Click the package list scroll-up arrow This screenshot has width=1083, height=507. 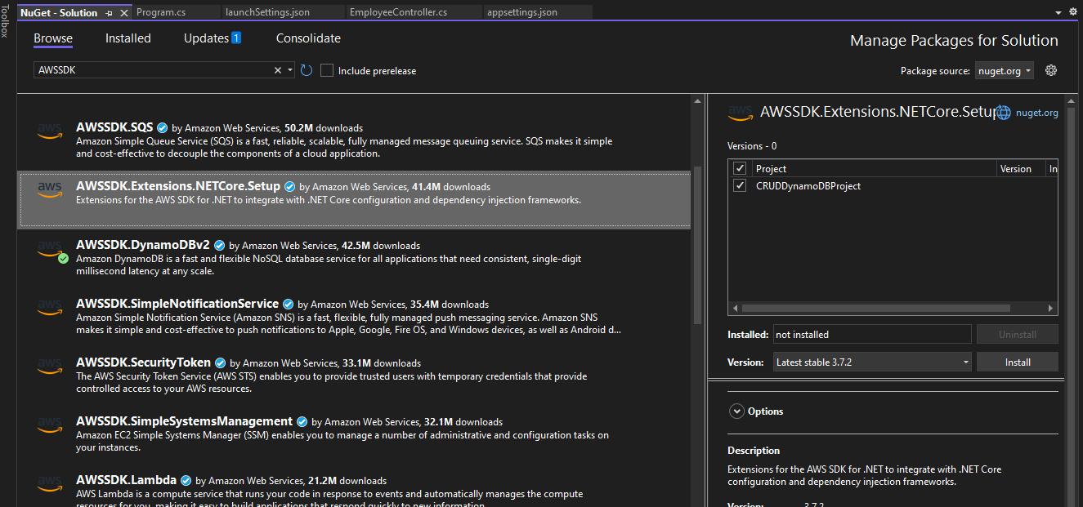click(x=697, y=101)
